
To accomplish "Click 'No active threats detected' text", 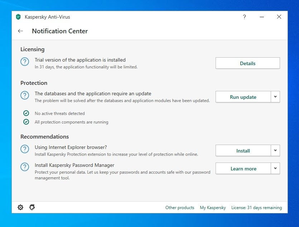I will coord(60,113).
